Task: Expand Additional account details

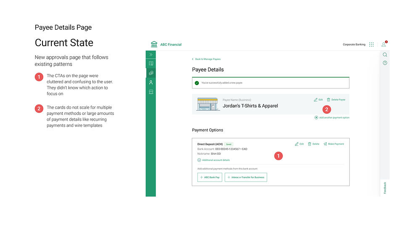Action: pyautogui.click(x=214, y=160)
